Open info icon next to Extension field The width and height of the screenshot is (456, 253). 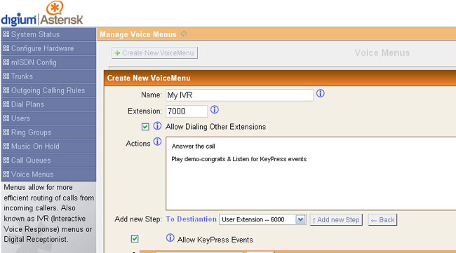[215, 110]
